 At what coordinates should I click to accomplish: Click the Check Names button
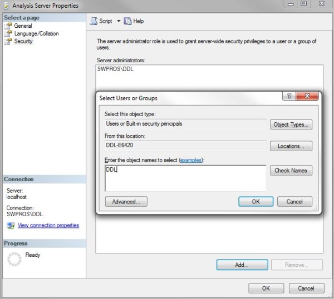(291, 171)
